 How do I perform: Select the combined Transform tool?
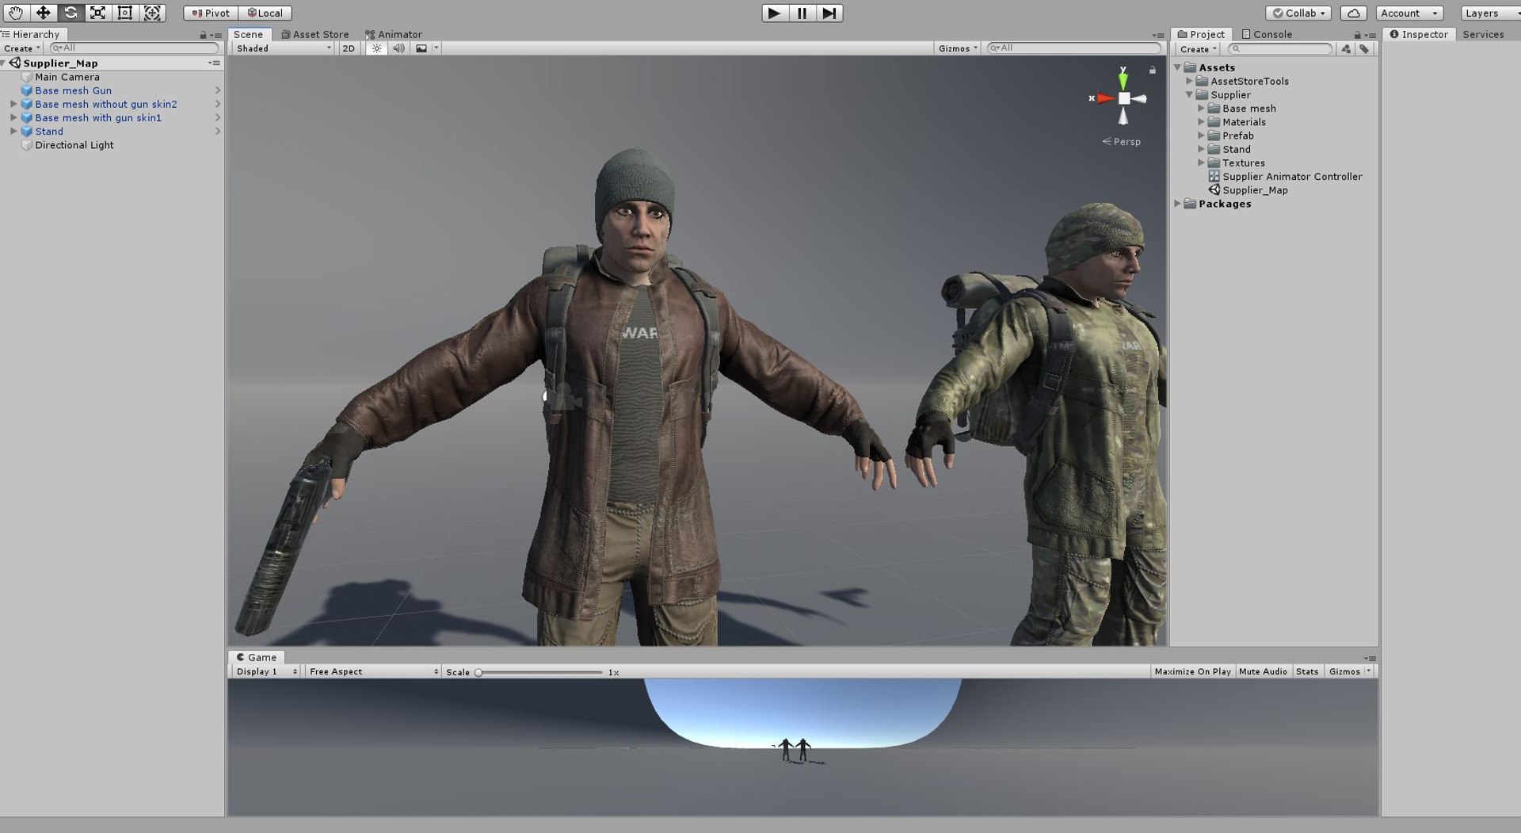pyautogui.click(x=152, y=13)
